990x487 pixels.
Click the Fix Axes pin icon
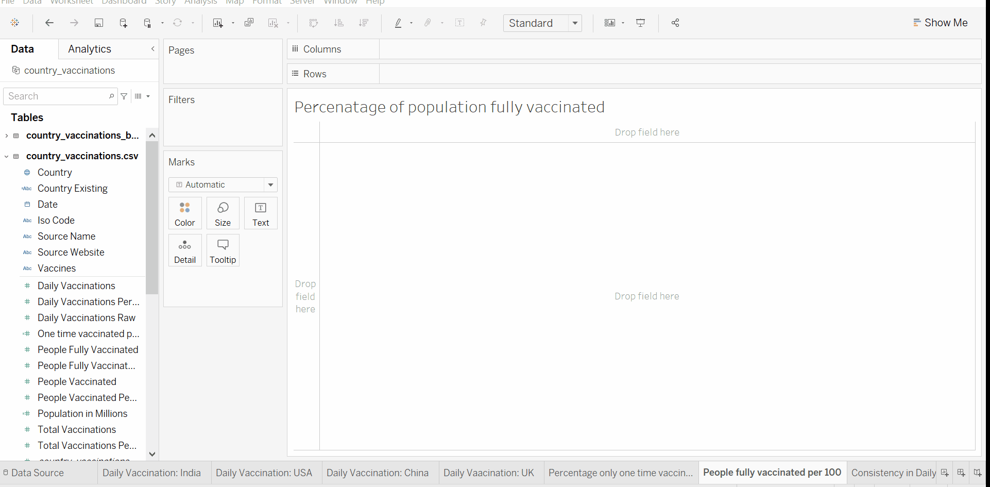click(x=483, y=23)
